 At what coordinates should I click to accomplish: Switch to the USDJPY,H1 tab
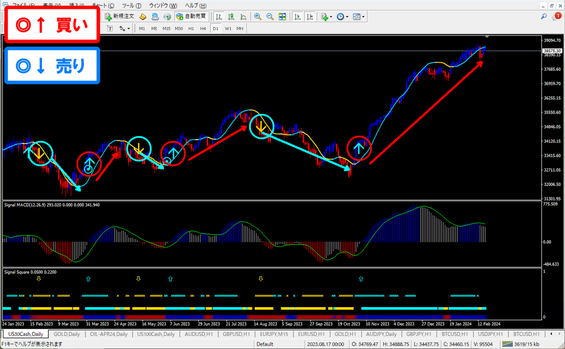(492, 334)
